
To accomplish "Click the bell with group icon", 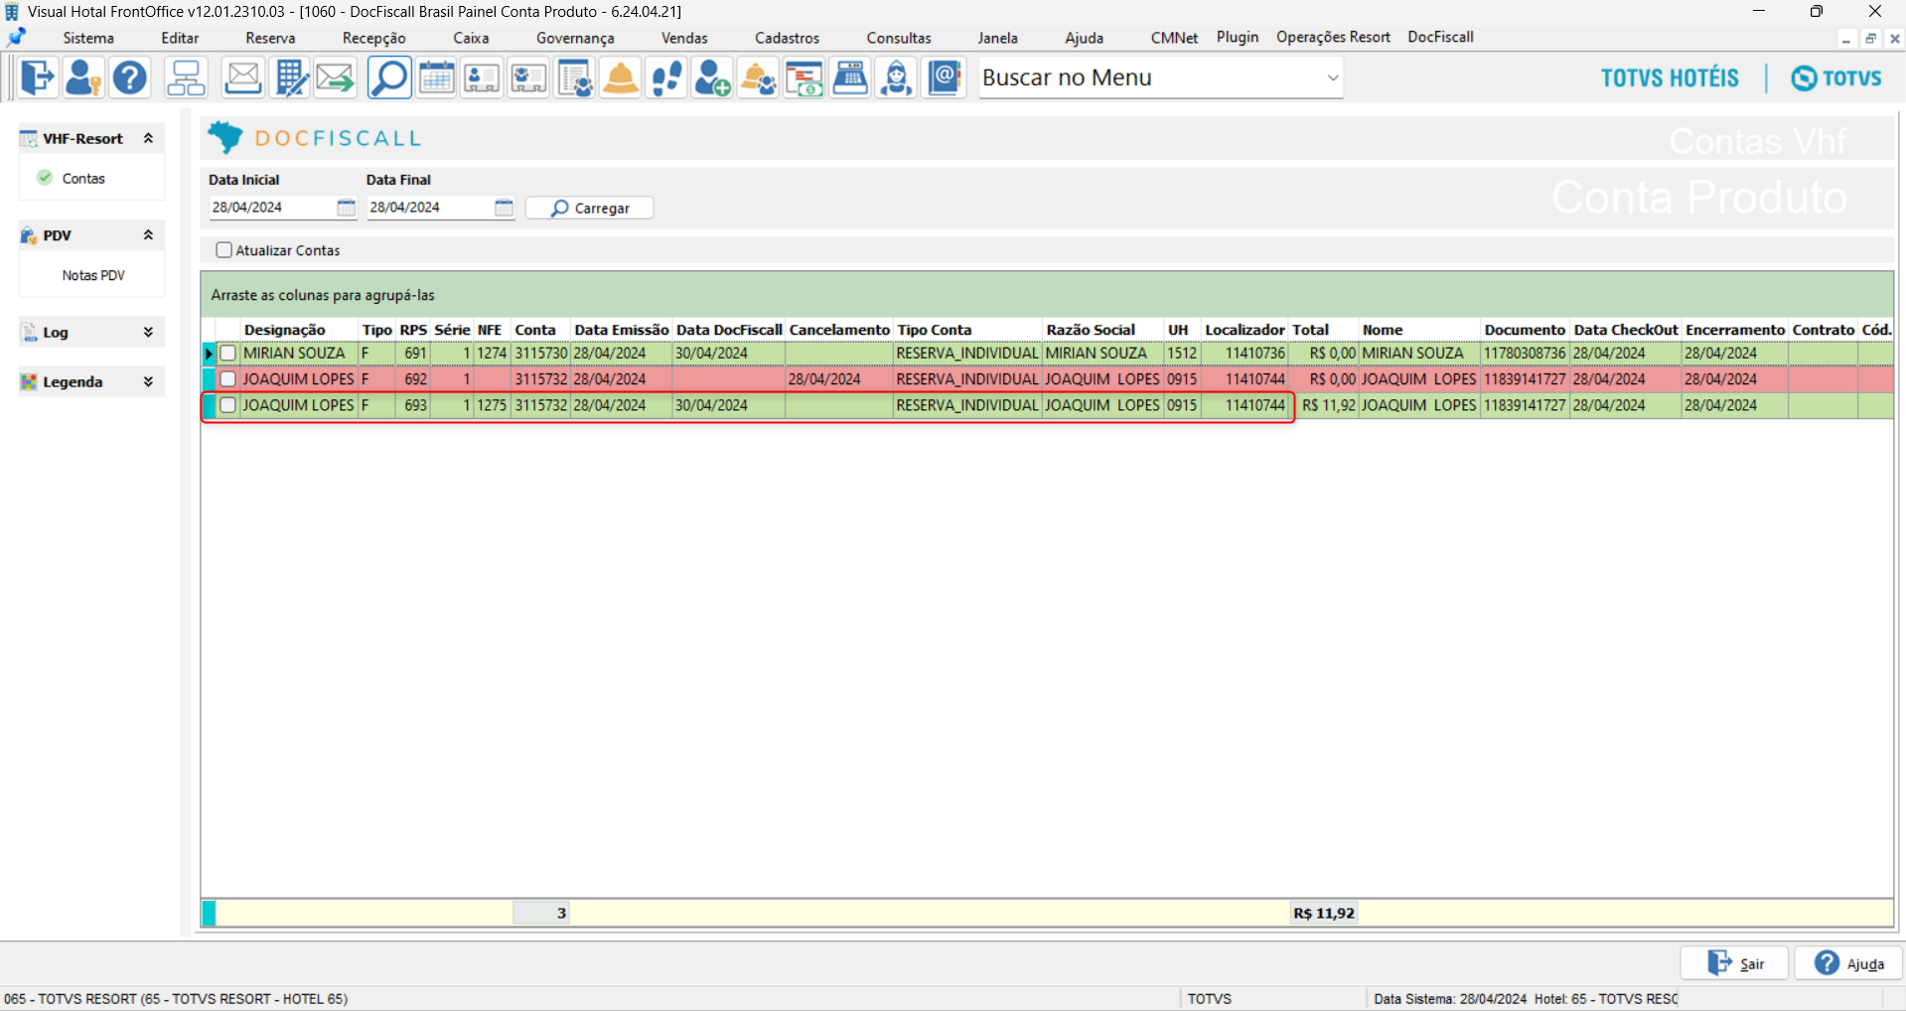I will (x=759, y=77).
